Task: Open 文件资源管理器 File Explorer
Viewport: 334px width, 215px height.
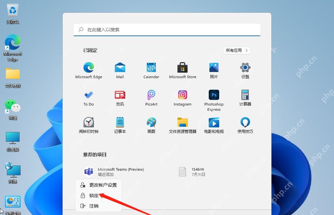Action: pyautogui.click(x=183, y=125)
